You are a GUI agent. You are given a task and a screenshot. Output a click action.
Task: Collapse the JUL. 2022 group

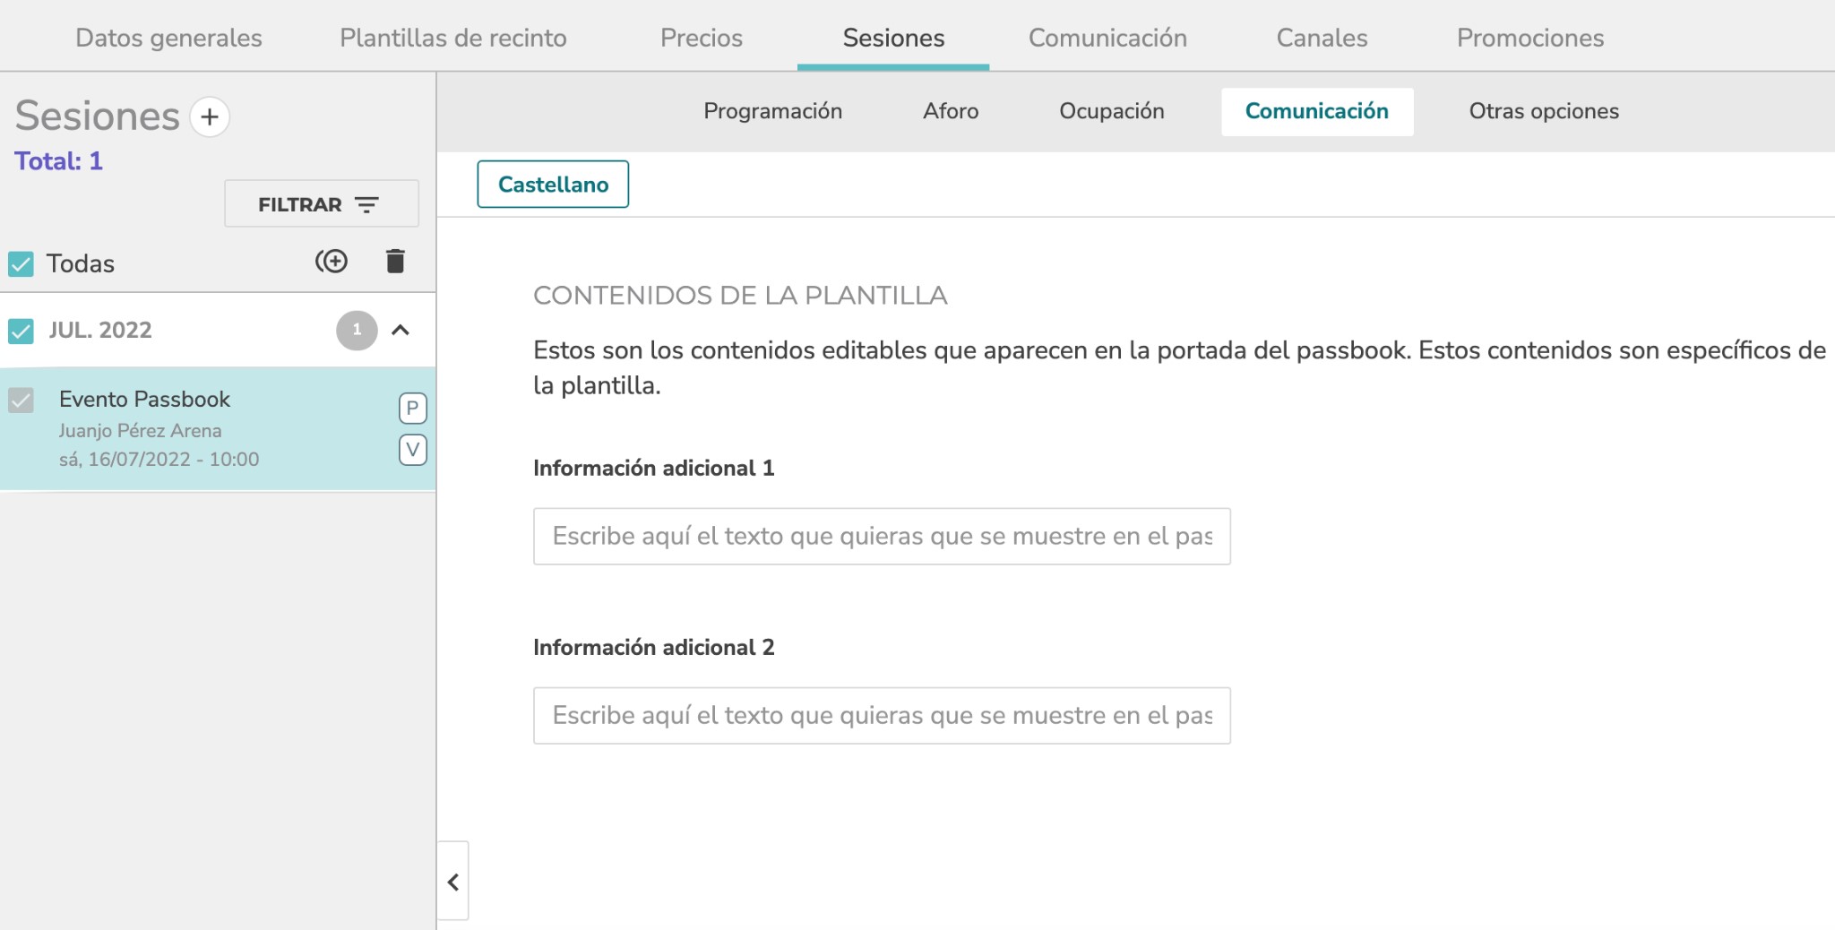[x=401, y=330]
